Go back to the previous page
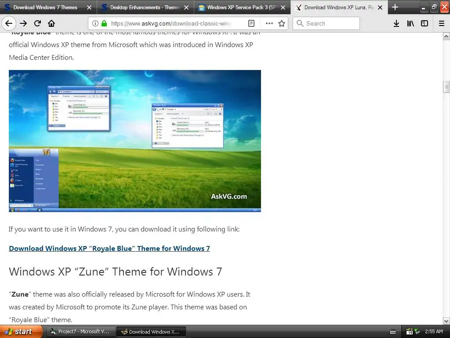The width and height of the screenshot is (450, 338). 9,24
